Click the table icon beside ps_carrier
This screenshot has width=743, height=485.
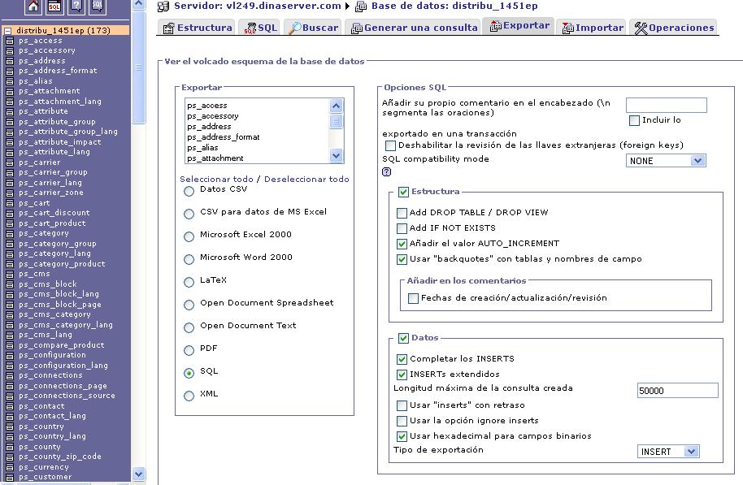(10, 162)
